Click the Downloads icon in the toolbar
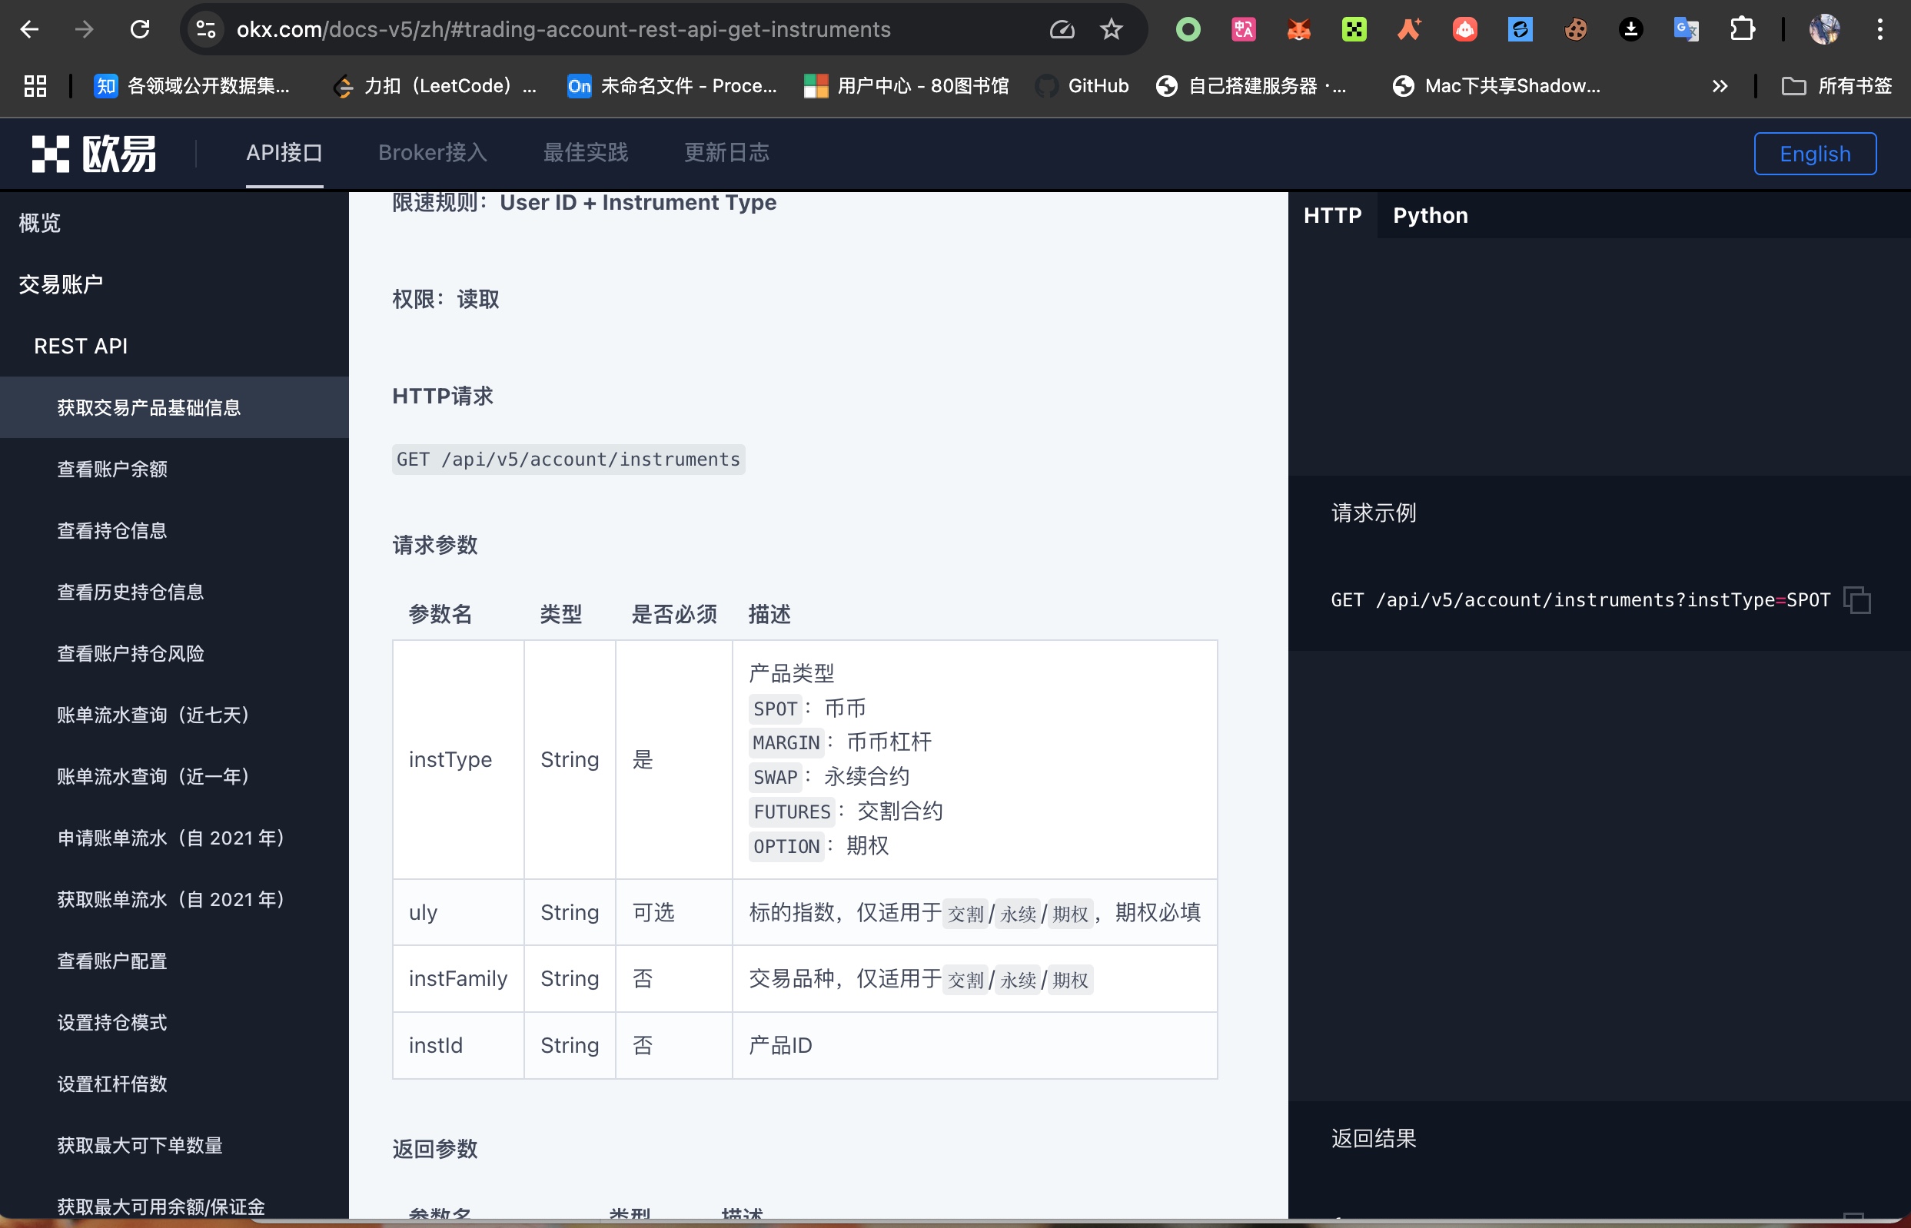This screenshot has width=1911, height=1228. [1632, 29]
